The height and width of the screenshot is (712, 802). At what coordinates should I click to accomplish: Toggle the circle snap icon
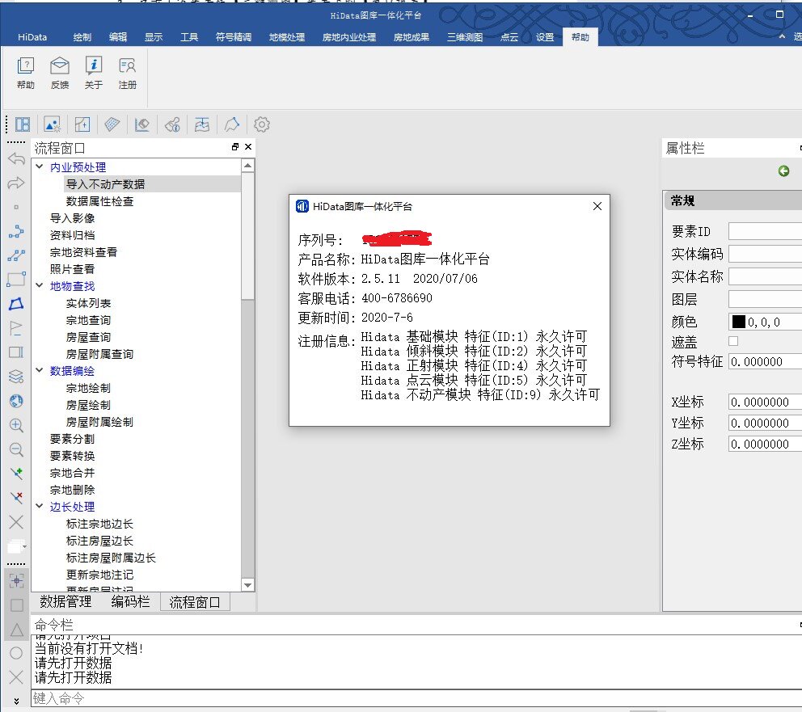coord(16,653)
